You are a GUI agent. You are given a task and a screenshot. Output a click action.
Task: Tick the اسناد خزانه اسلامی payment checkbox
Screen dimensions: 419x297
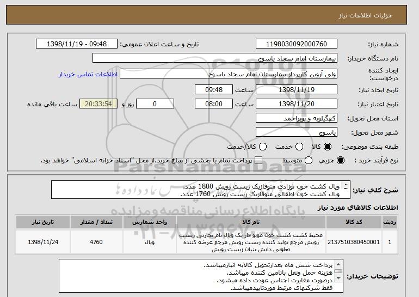(x=258, y=161)
